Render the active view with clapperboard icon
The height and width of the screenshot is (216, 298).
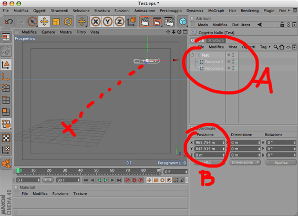[x=145, y=22]
